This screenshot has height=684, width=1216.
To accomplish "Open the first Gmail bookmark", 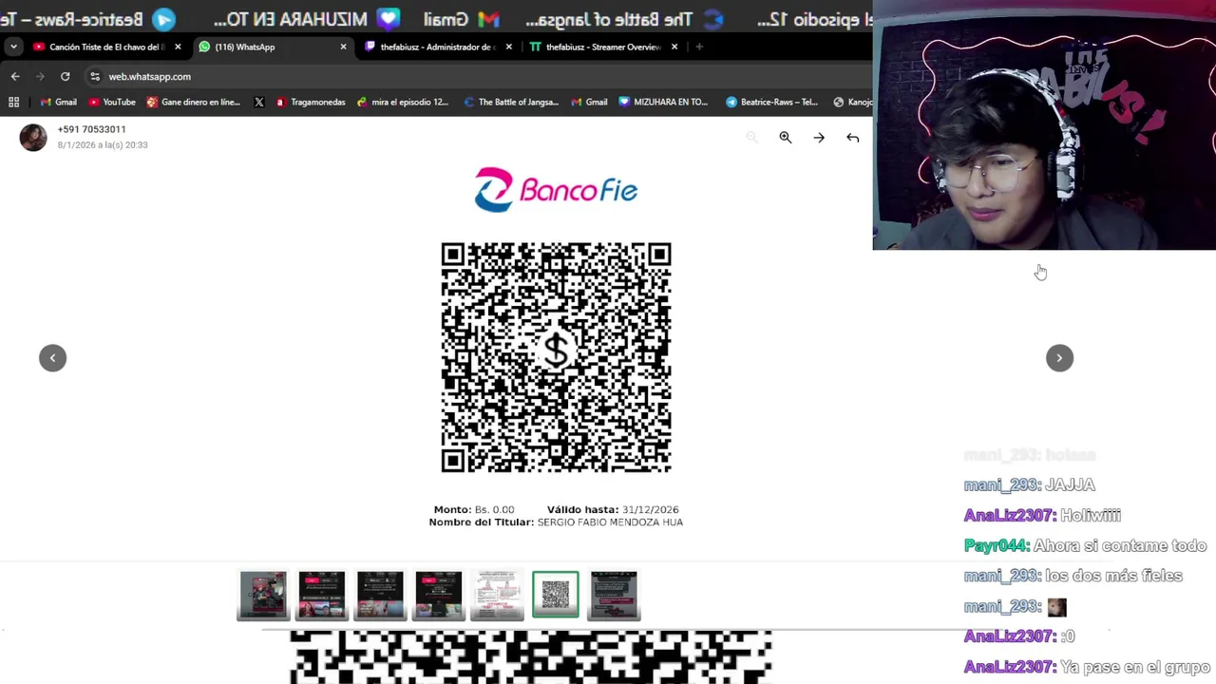I will click(58, 102).
